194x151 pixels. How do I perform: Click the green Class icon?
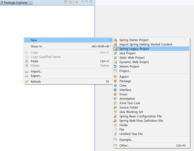pos(115,85)
